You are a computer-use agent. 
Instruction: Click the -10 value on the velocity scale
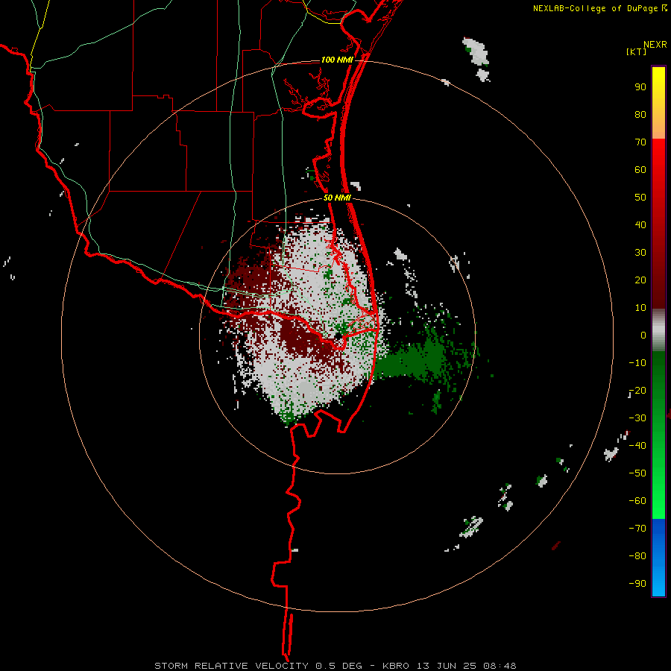pos(637,363)
